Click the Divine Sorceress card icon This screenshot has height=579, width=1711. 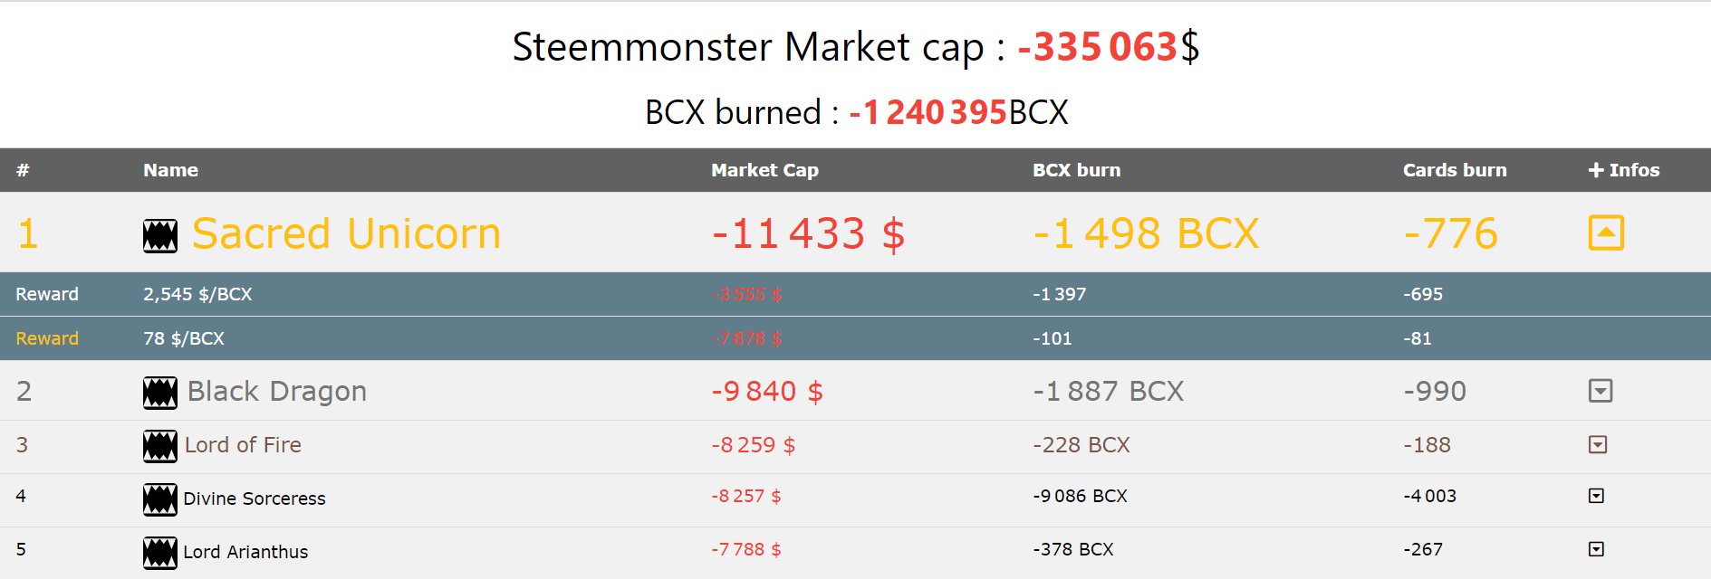[x=159, y=498]
